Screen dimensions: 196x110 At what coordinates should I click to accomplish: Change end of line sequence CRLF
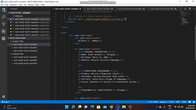point(178,102)
